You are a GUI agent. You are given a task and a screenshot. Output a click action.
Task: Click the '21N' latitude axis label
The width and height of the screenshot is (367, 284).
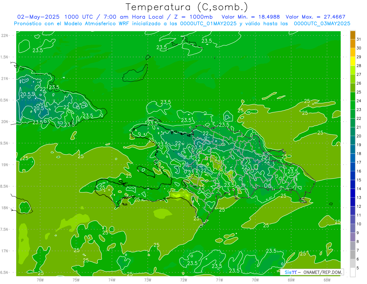tap(4, 78)
